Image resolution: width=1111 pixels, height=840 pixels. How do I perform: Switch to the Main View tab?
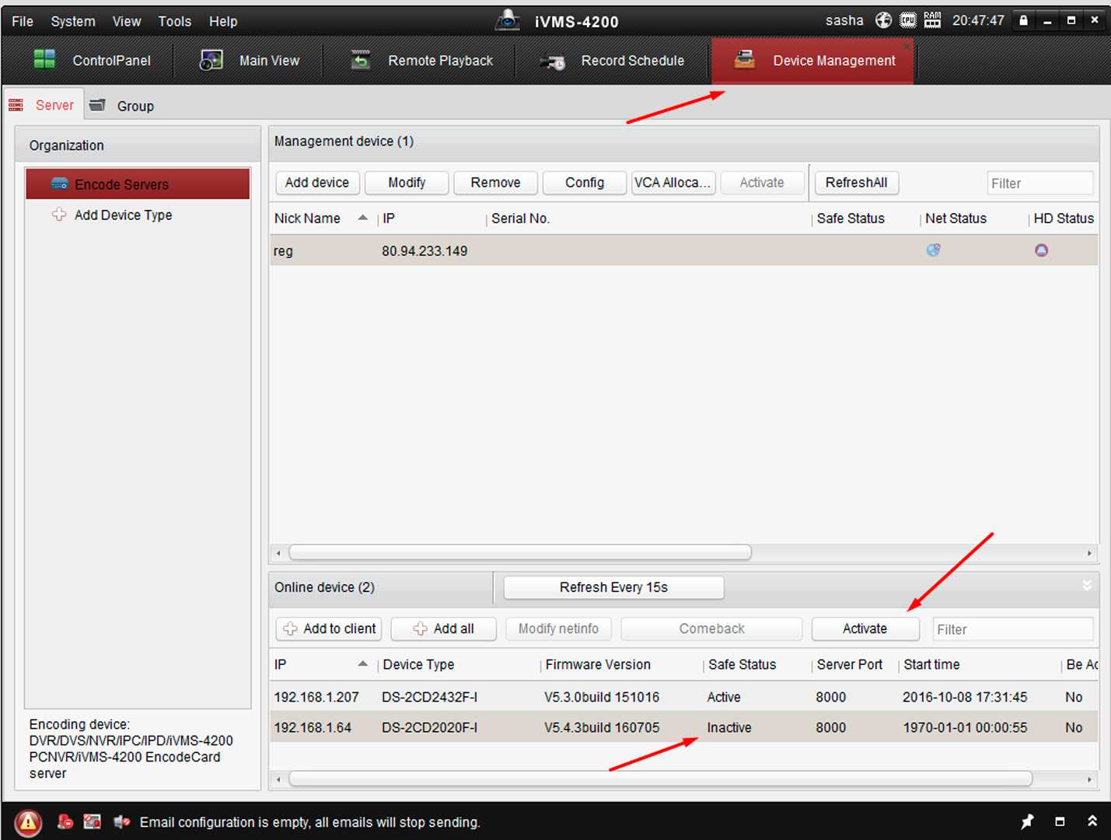(250, 60)
